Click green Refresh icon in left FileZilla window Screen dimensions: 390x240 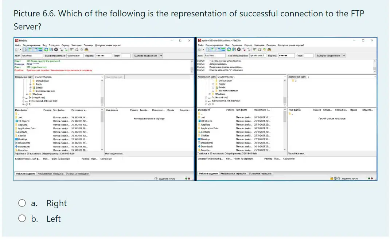(46, 50)
